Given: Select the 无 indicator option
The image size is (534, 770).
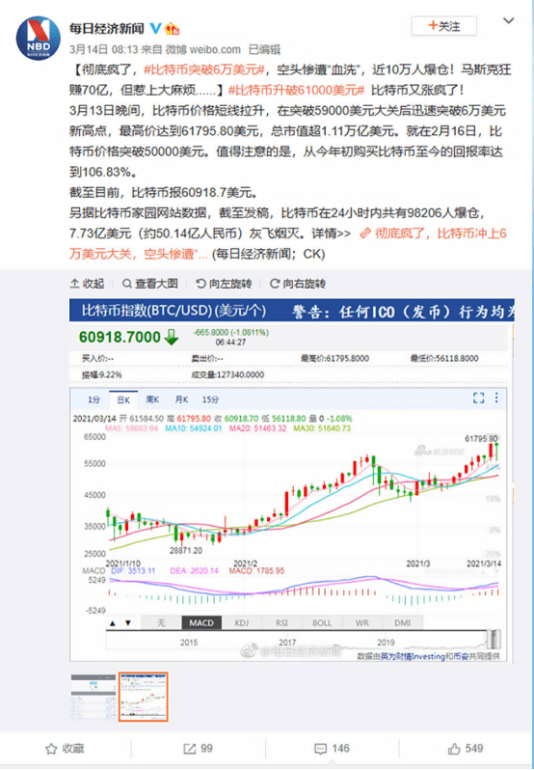Looking at the screenshot, I should tap(161, 622).
